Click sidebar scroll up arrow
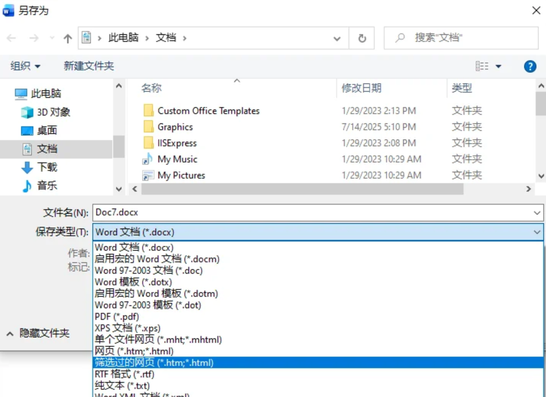 (x=119, y=86)
